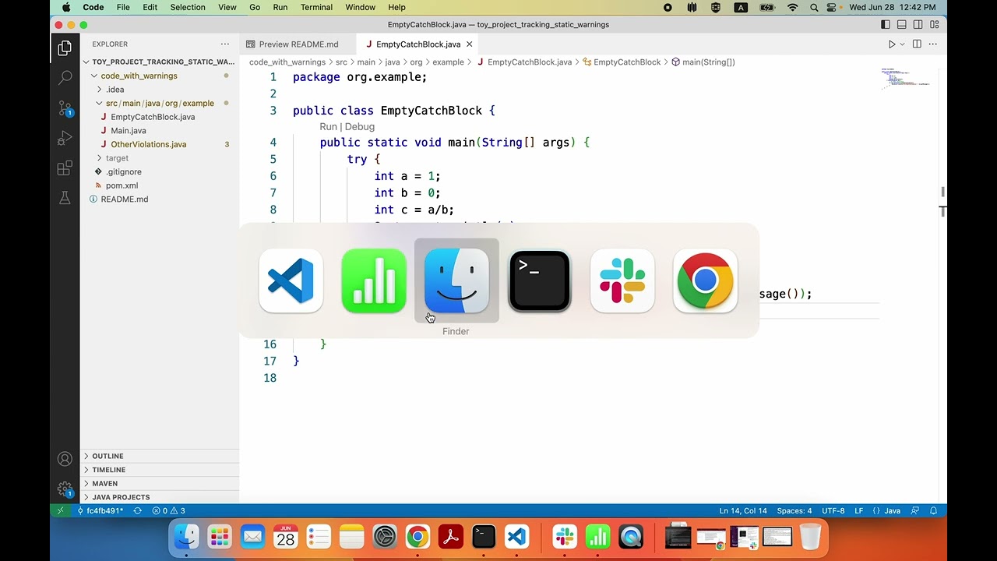997x561 pixels.
Task: Expand the JAVA PROJECTS section
Action: (159, 497)
